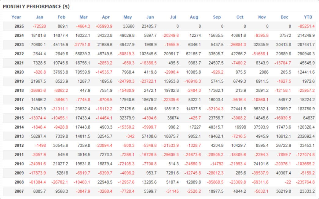Select the 2009 Feb value 52618
The width and height of the screenshot is (319, 199).
[x=62, y=173]
